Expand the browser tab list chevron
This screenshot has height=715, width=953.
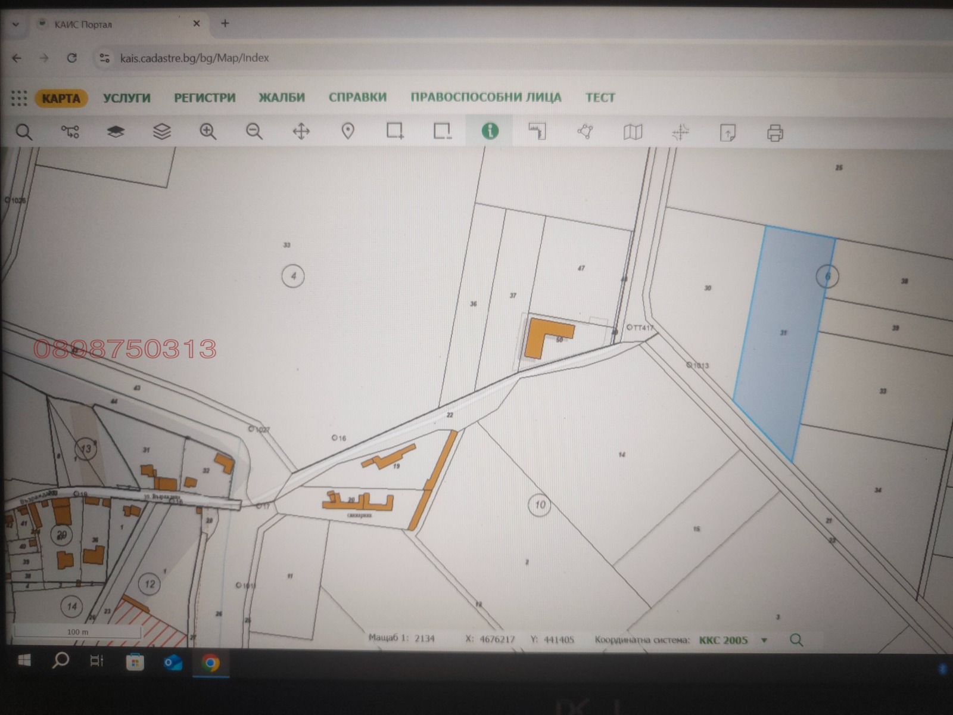[x=16, y=24]
